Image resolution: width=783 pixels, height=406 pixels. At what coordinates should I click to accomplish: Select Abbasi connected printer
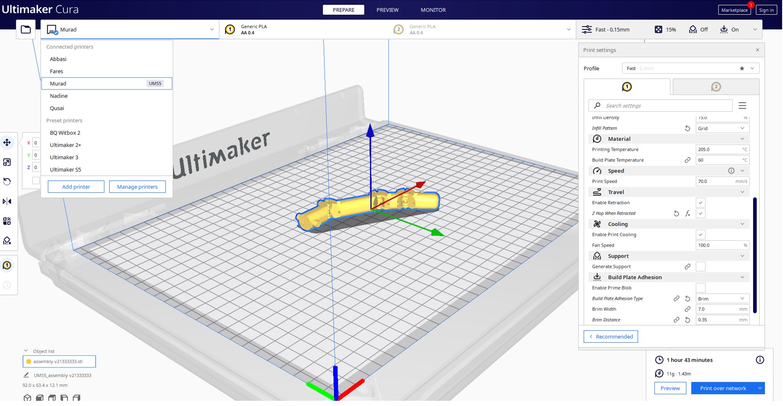[x=107, y=59]
